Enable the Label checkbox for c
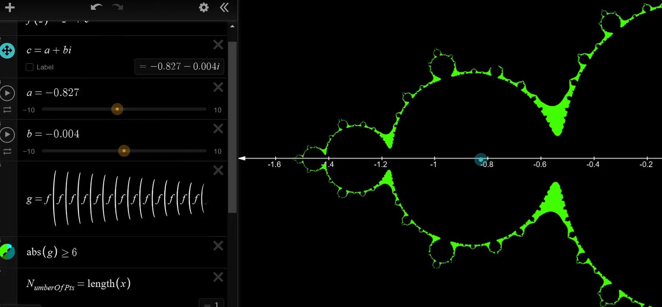Viewport: 662px width, 307px height. click(30, 67)
